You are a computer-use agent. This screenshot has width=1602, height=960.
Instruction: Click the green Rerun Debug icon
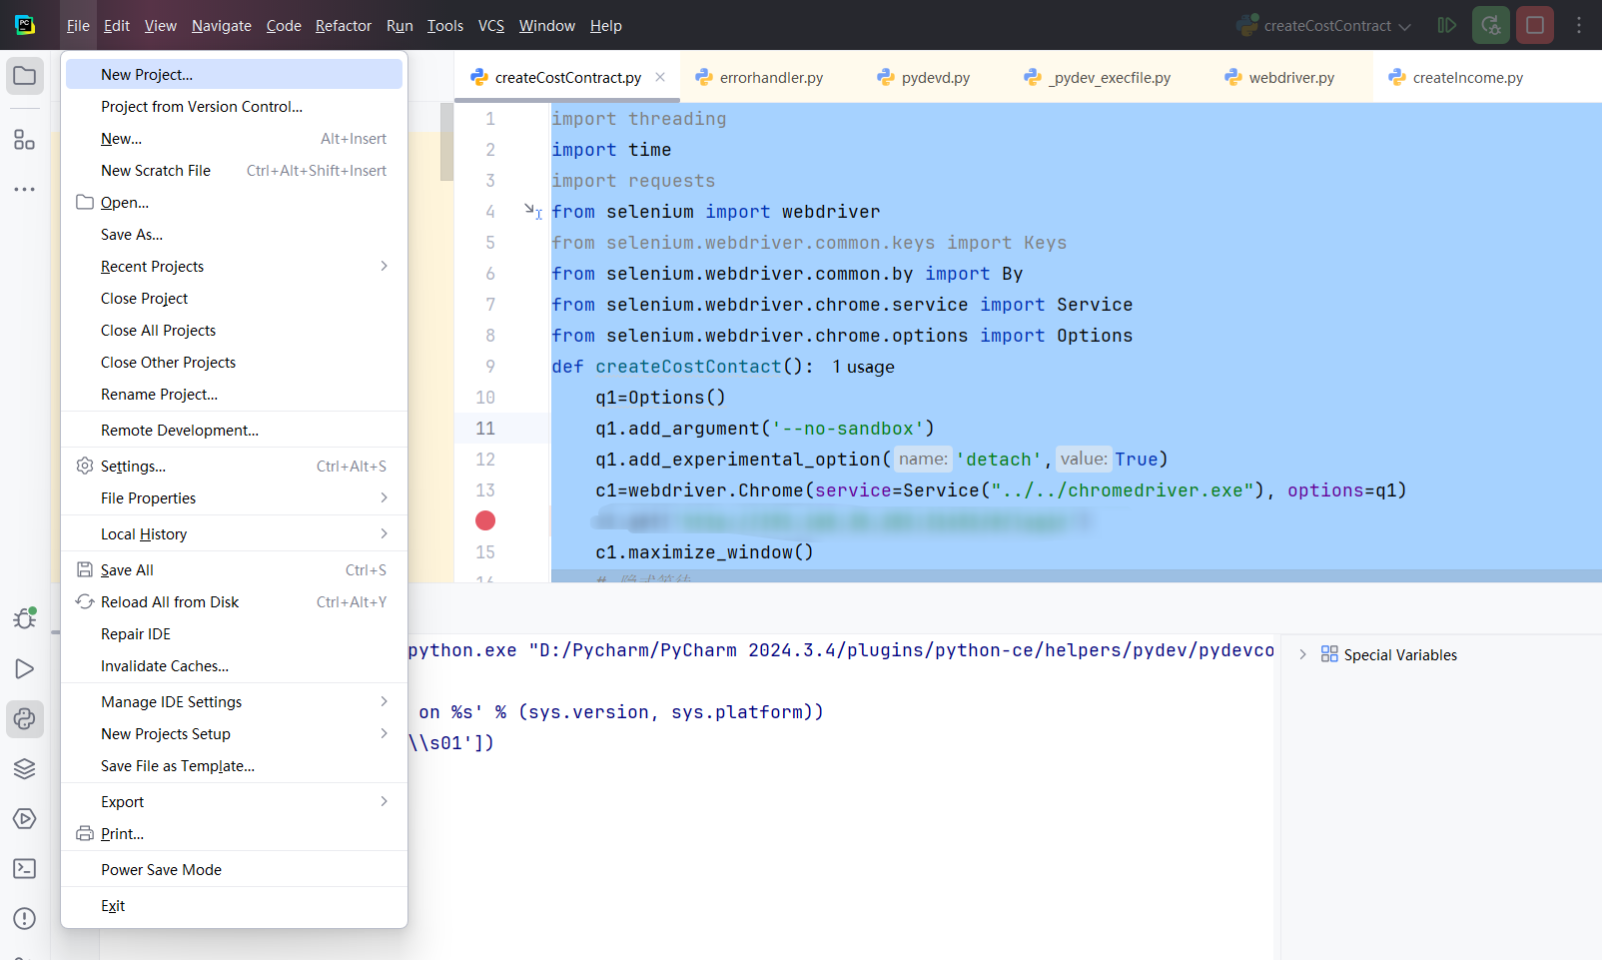[x=1491, y=25]
